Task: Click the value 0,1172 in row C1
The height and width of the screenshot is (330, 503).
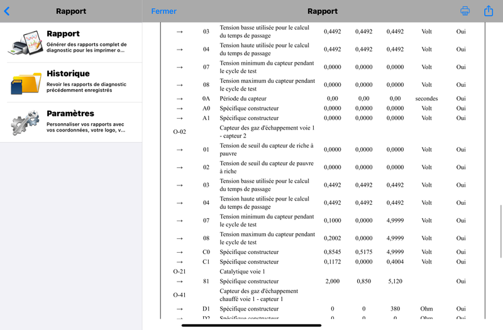Action: click(332, 261)
